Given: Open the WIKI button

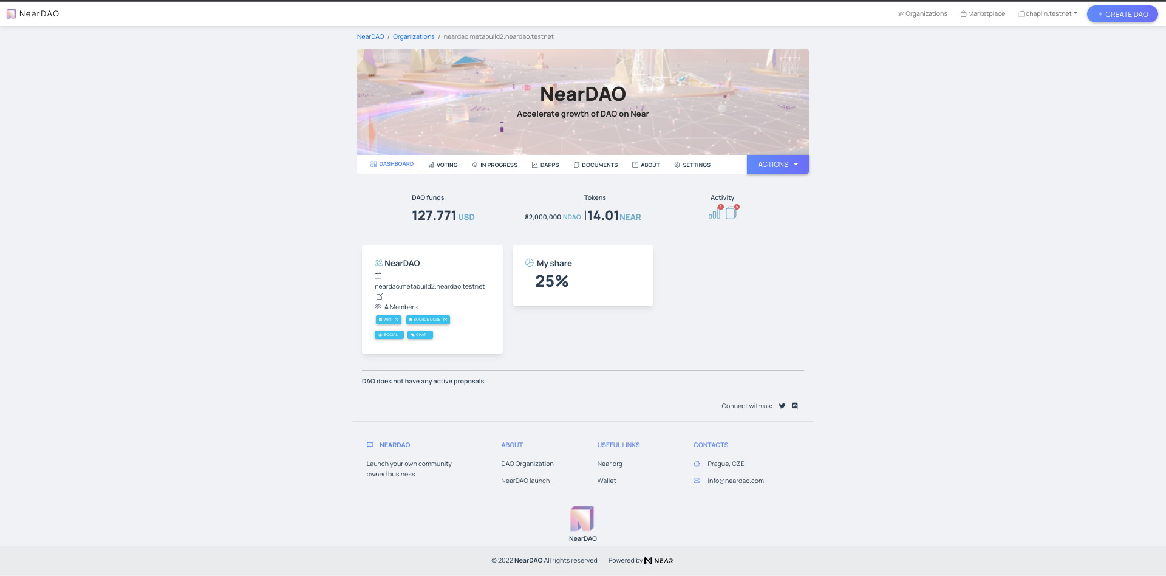Looking at the screenshot, I should click(x=388, y=320).
